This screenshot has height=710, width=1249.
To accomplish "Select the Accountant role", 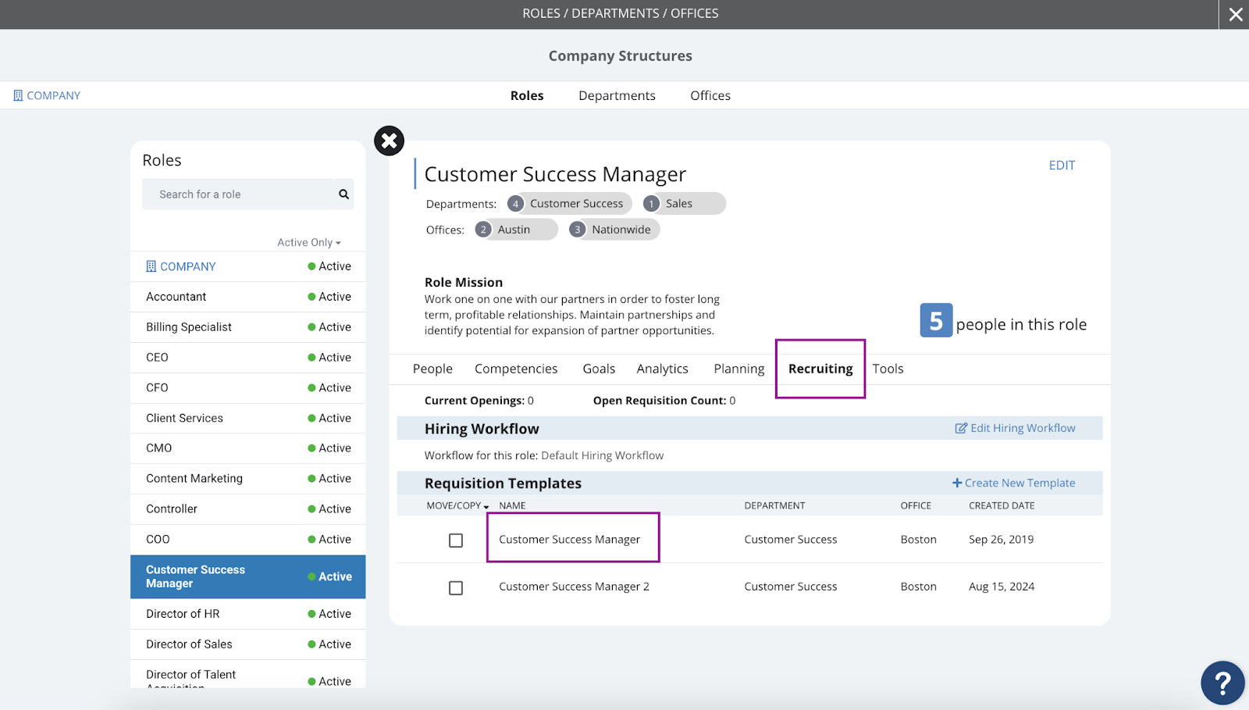I will coord(248,297).
